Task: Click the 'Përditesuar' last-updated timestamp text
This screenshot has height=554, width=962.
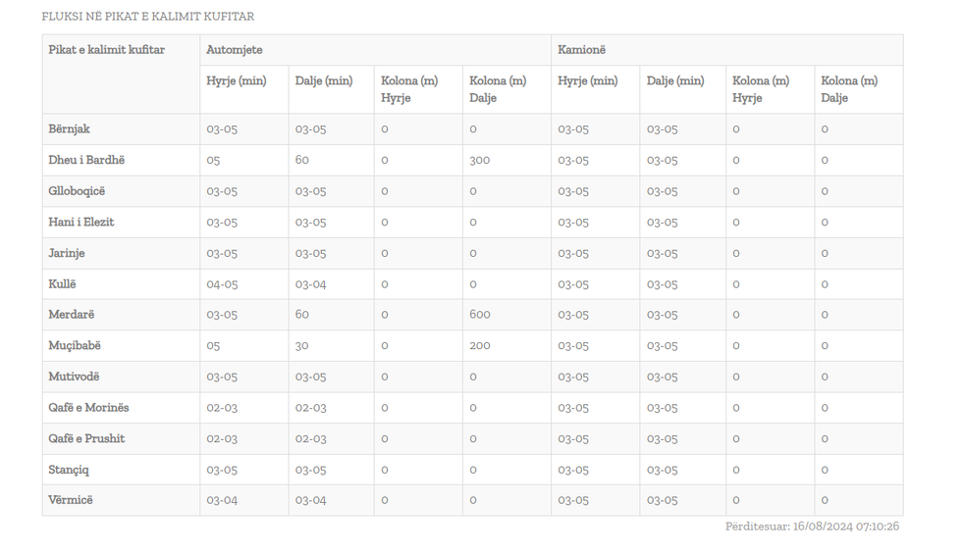Action: click(812, 527)
